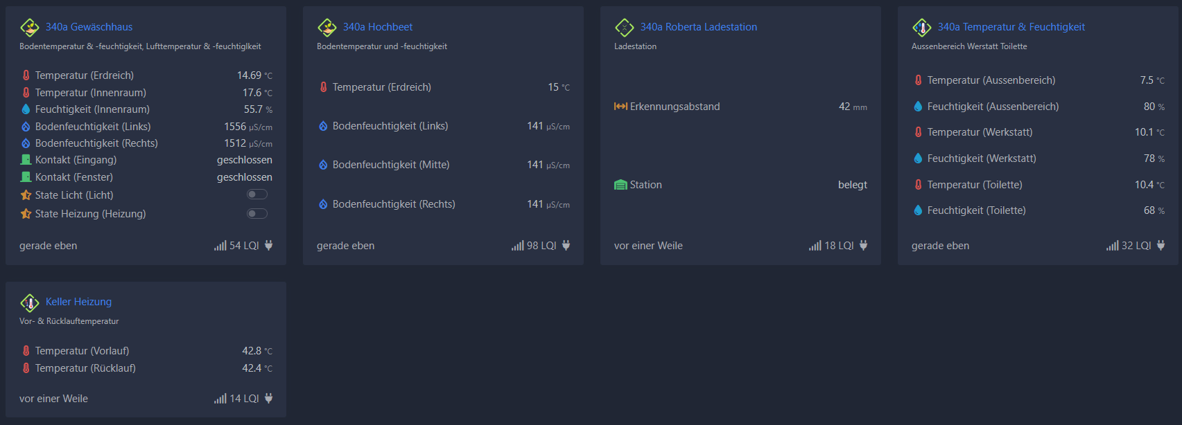Click the Erkennungsabstand distance icon
Image resolution: width=1182 pixels, height=425 pixels.
tap(620, 107)
